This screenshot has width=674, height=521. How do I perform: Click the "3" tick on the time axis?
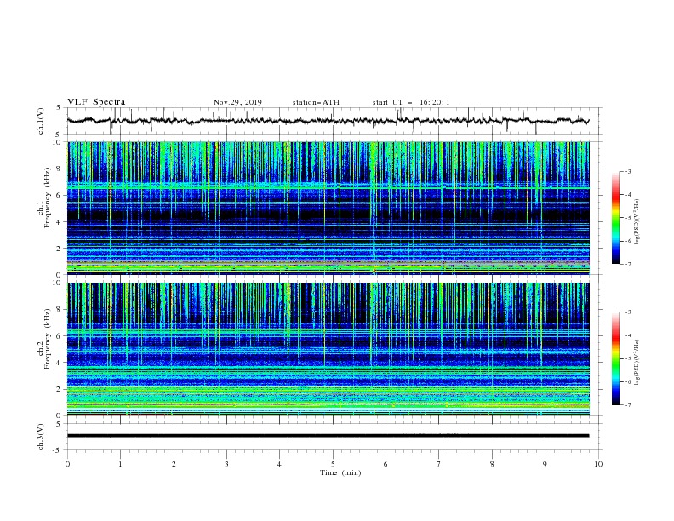point(226,464)
